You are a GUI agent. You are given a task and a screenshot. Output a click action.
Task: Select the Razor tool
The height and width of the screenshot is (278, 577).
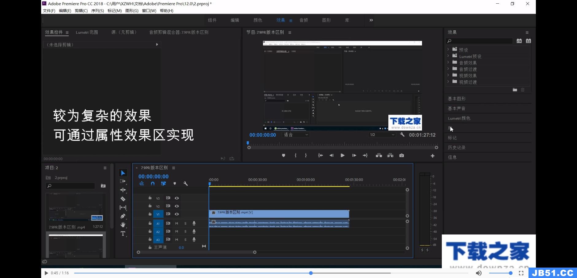[x=123, y=199]
